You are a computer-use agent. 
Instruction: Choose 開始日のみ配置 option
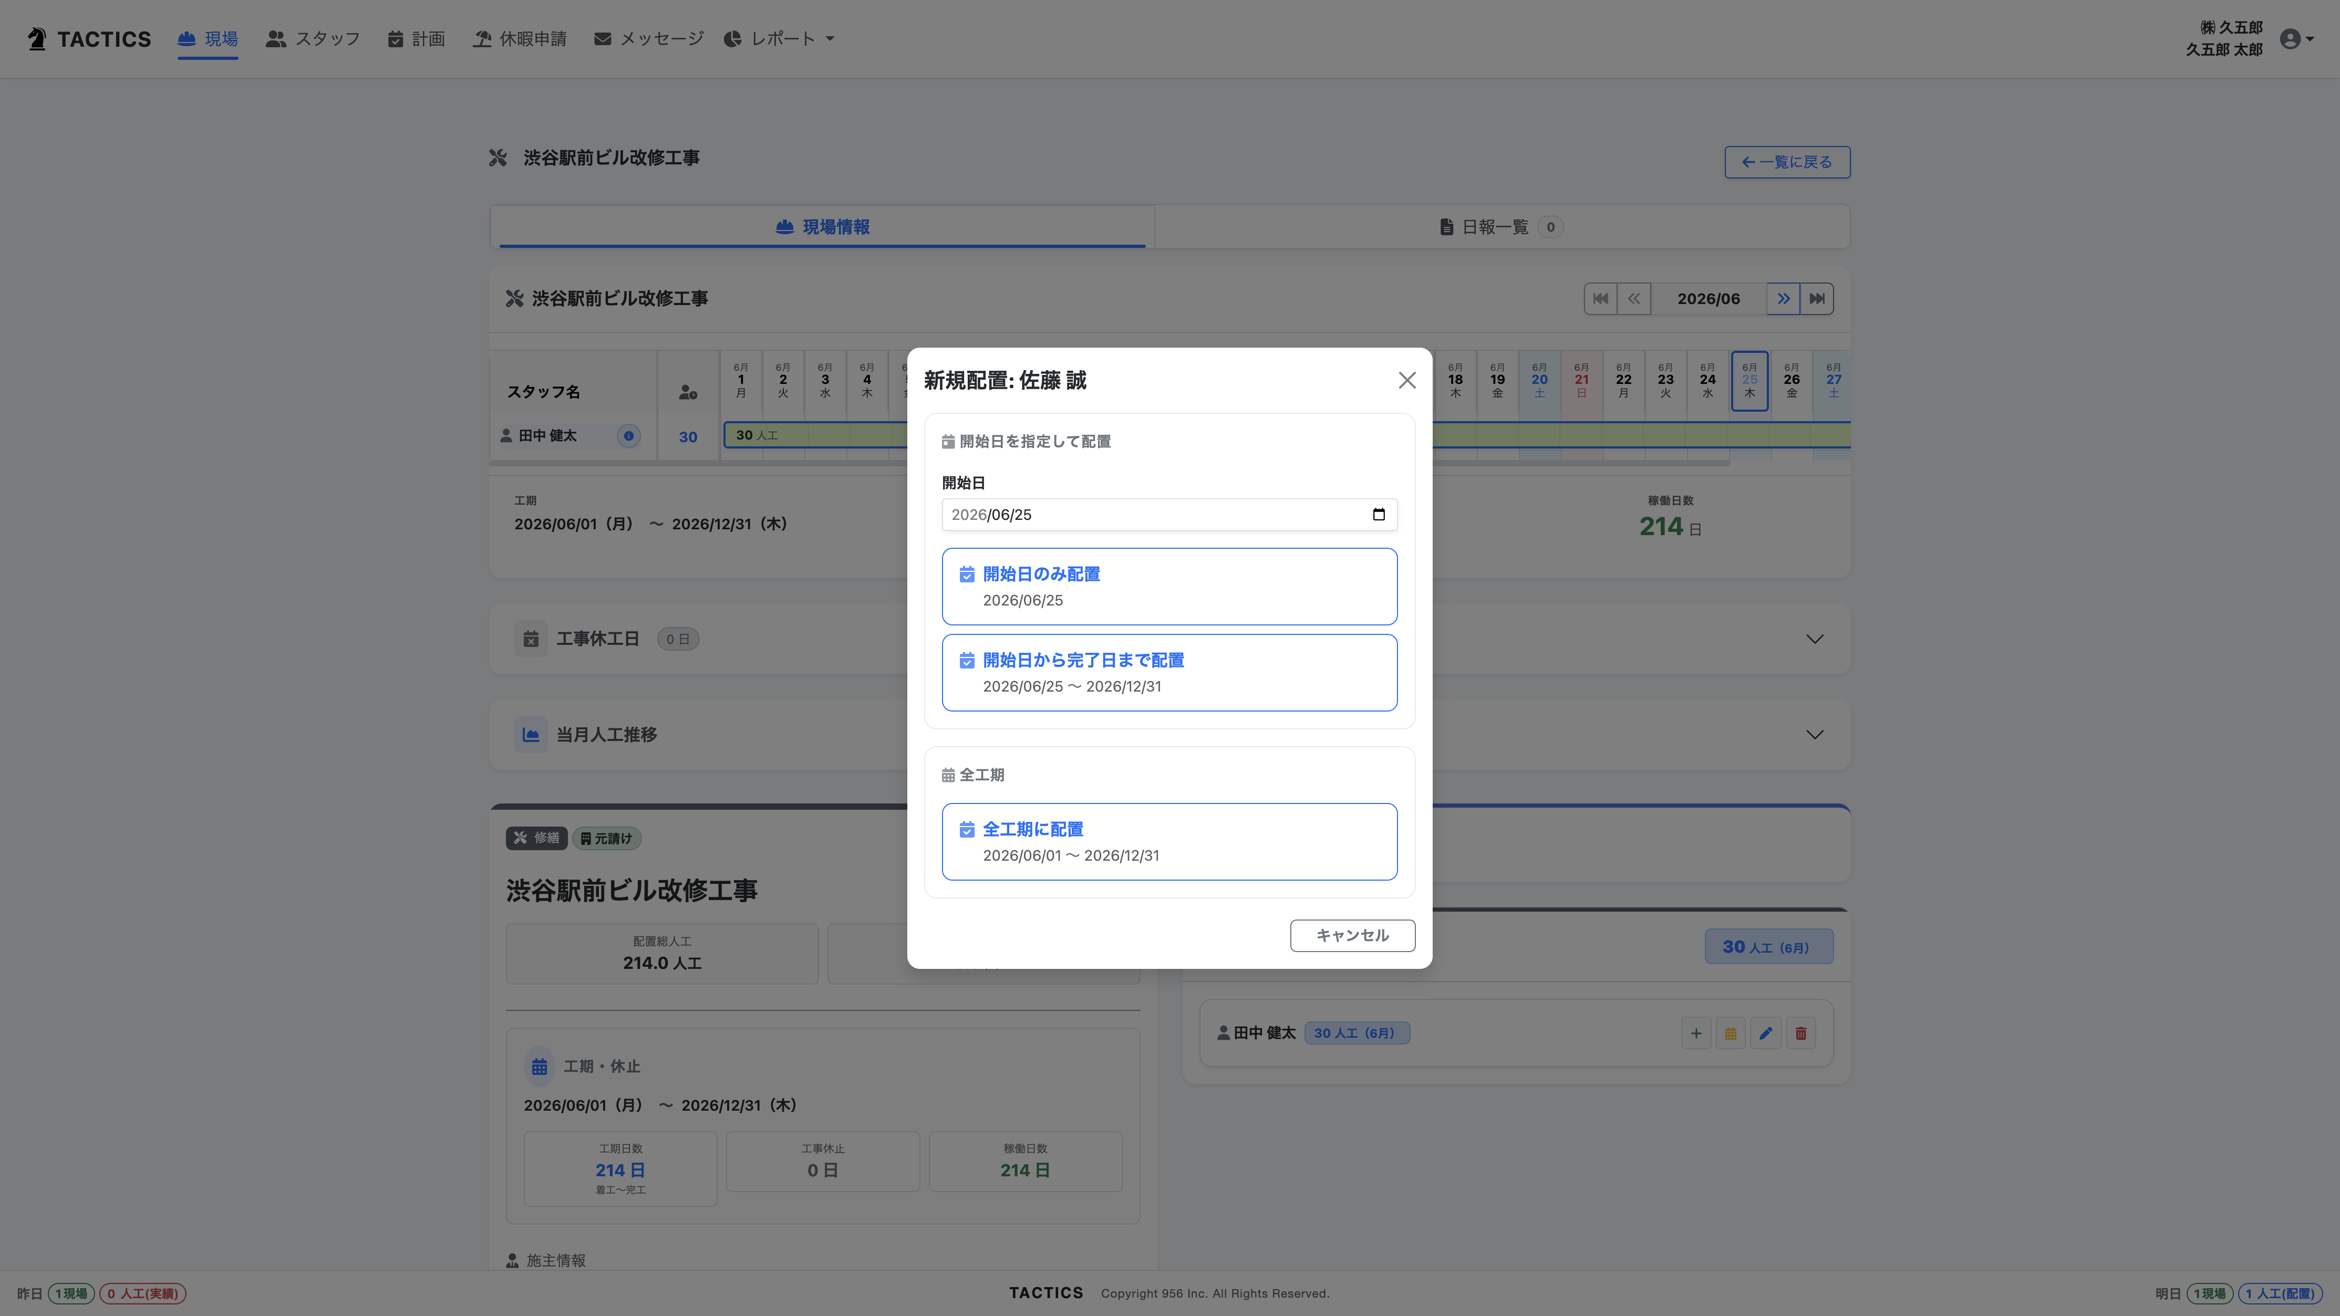1169,586
